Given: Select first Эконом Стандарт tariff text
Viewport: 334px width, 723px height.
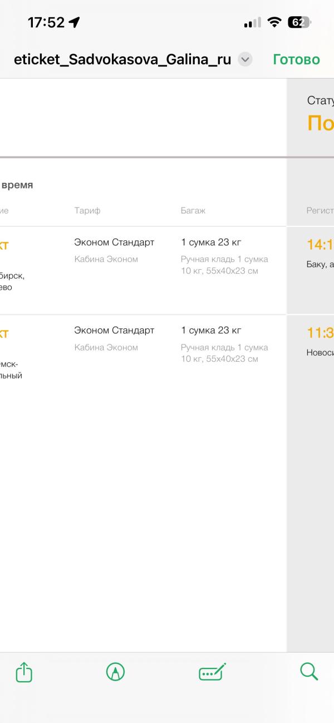Looking at the screenshot, I should point(114,242).
